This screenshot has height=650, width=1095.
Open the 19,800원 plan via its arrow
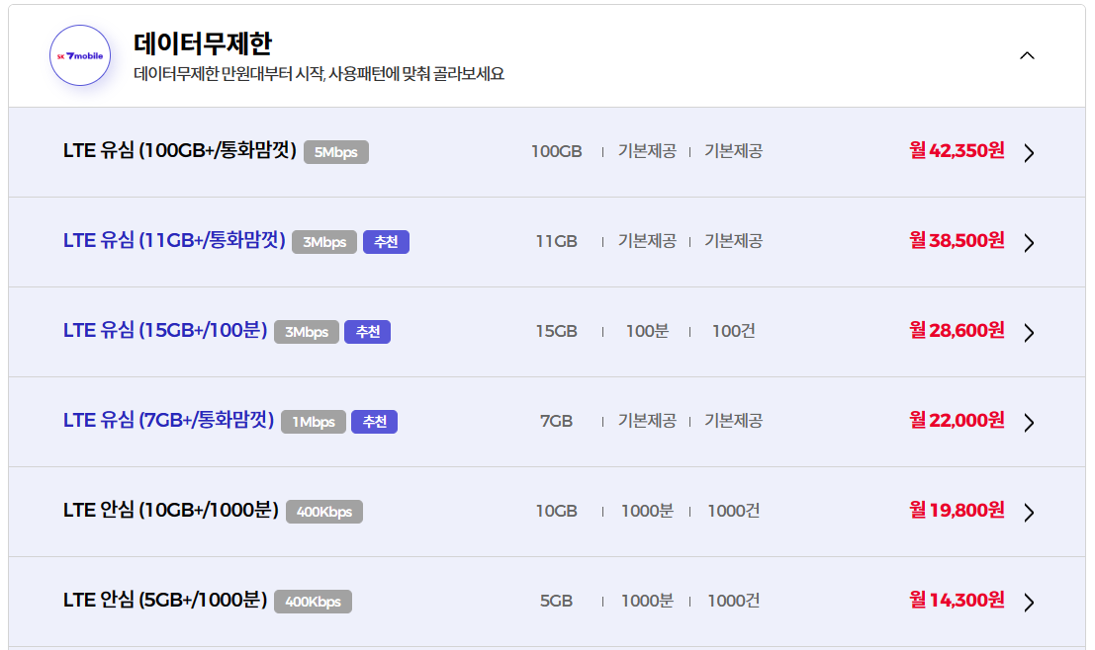[1029, 512]
